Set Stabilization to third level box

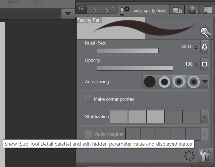[155, 117]
